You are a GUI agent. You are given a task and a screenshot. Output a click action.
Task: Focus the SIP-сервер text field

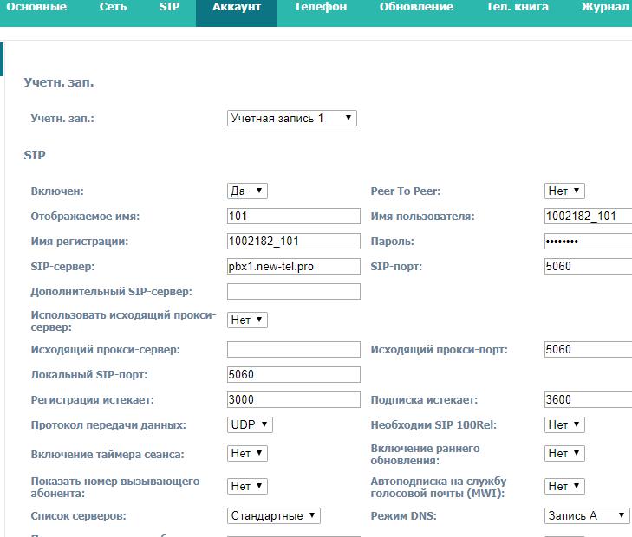pyautogui.click(x=293, y=266)
